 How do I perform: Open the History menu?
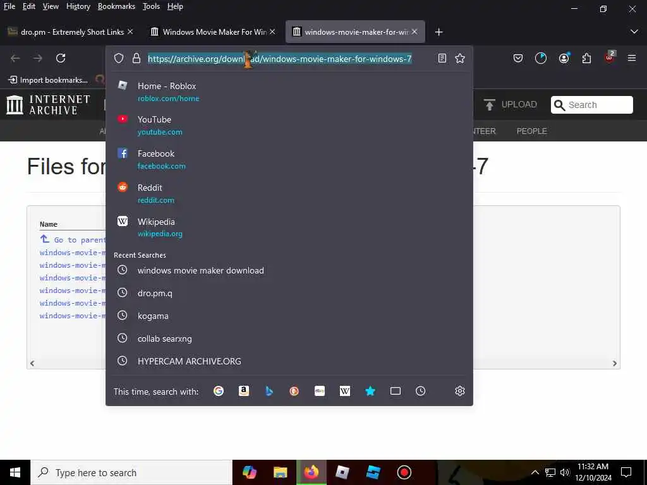tap(78, 6)
